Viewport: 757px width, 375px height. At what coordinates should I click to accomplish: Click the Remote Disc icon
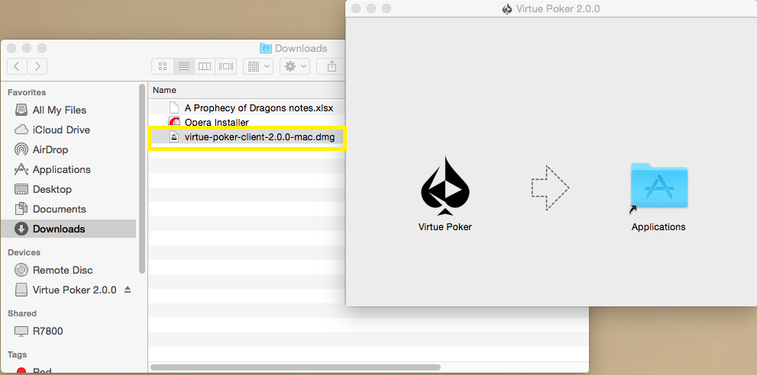pyautogui.click(x=21, y=270)
